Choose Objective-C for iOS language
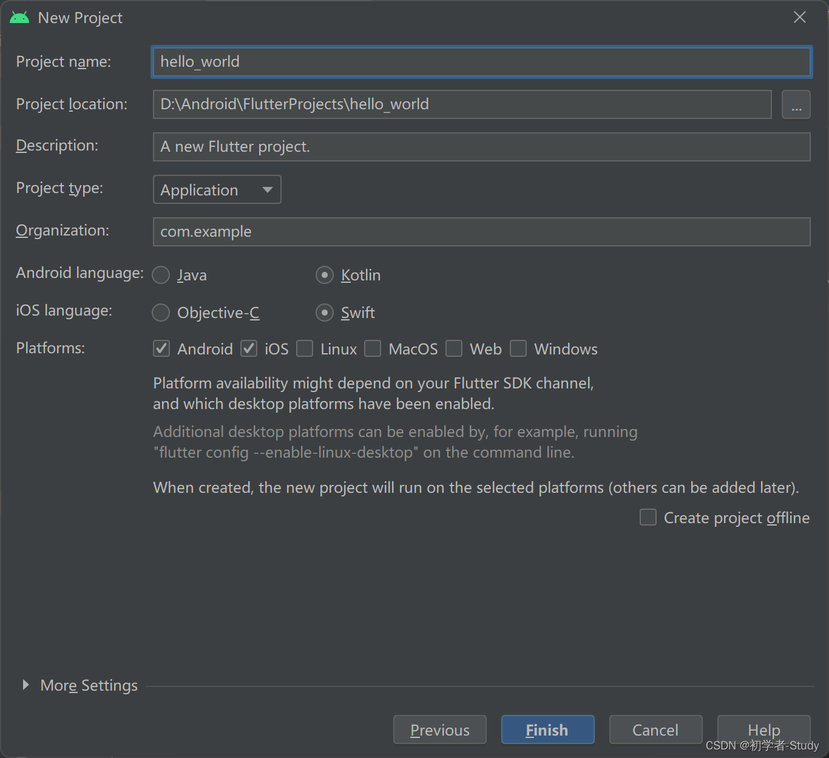The image size is (829, 758). pyautogui.click(x=161, y=313)
